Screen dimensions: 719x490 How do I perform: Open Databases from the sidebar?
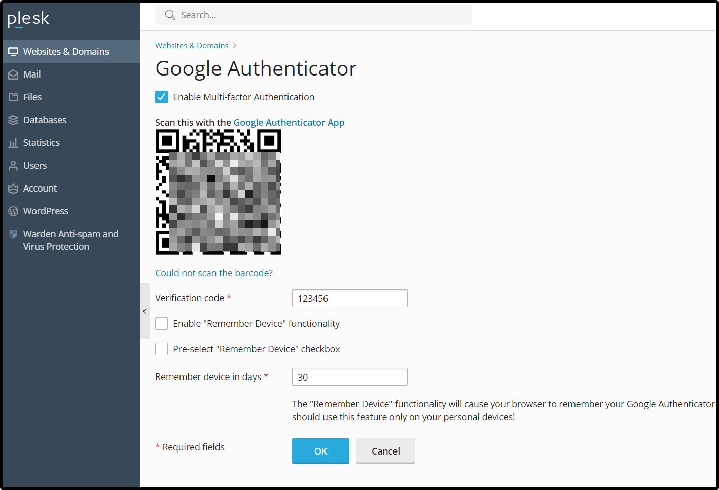point(71,120)
